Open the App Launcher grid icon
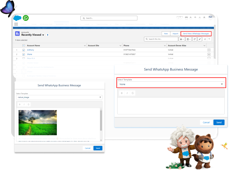 [x=16, y=24]
